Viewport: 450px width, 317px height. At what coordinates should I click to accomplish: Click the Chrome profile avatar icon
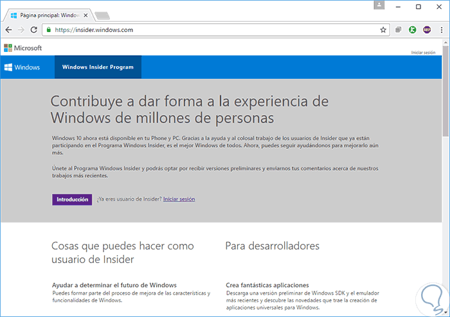(379, 5)
